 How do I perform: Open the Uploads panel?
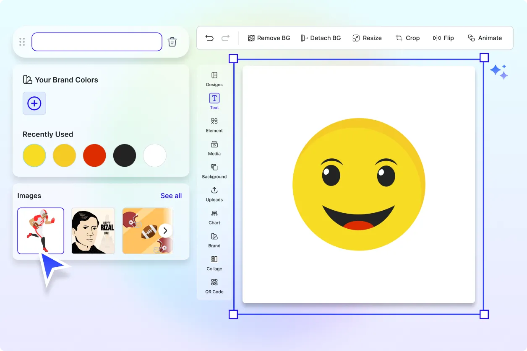click(x=214, y=194)
